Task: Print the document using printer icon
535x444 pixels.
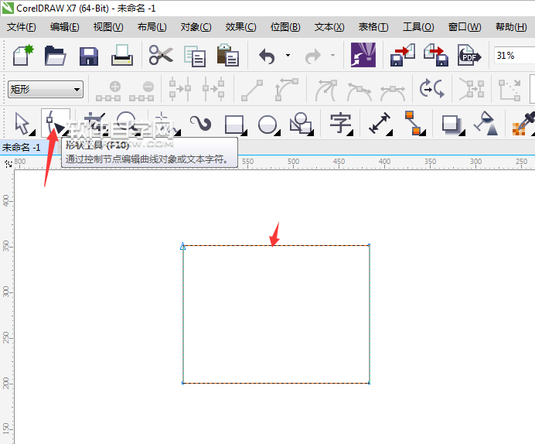Action: point(122,55)
